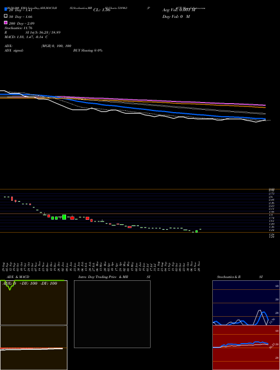Click the '(MGR) 0, 100, 100' ADX values
Viewport: 280px width, 370px height.
point(57,46)
